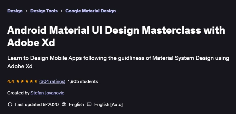Click the first rating star

click(18, 81)
